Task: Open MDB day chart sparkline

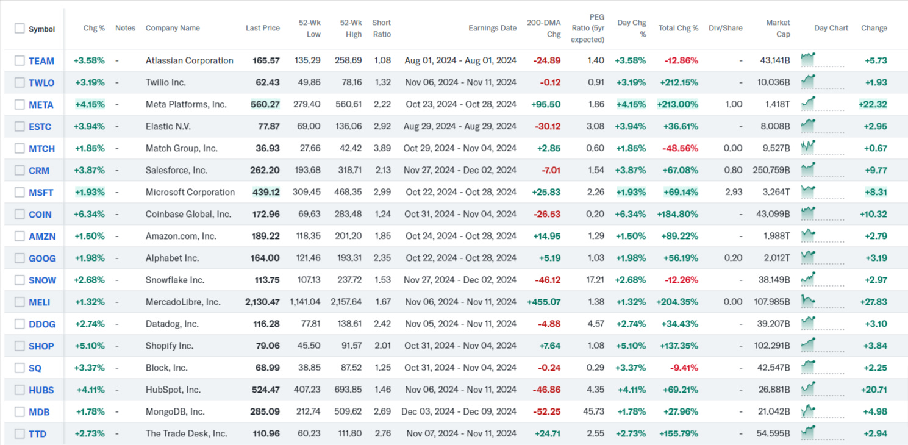Action: pos(823,411)
